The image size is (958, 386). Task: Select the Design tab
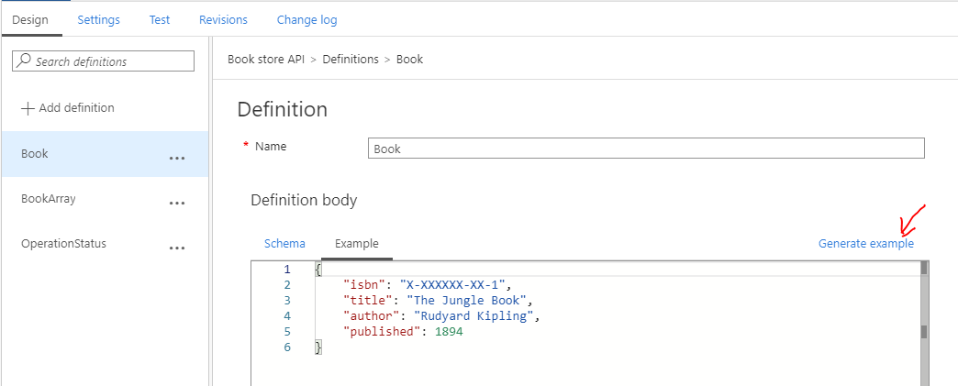point(30,19)
